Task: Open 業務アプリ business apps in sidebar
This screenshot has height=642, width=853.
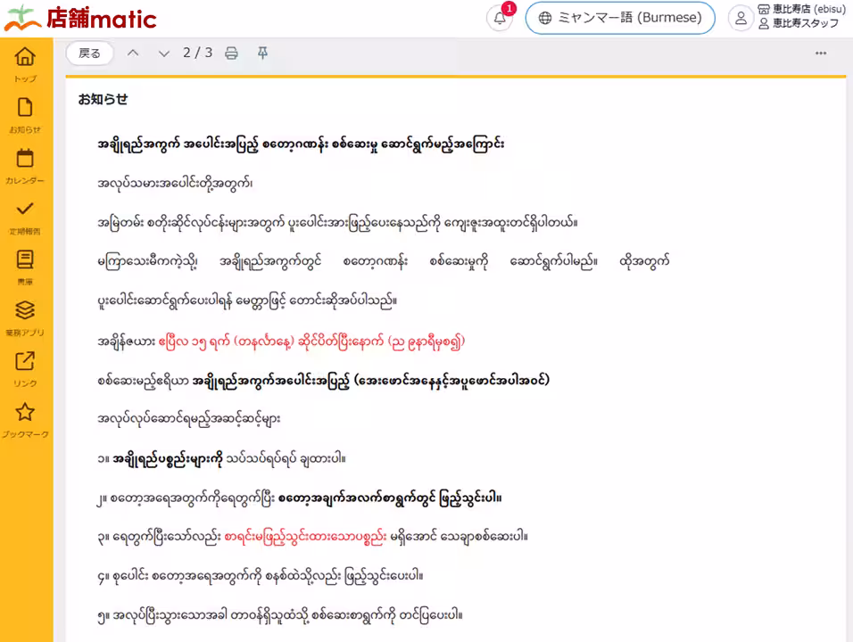Action: [x=25, y=317]
